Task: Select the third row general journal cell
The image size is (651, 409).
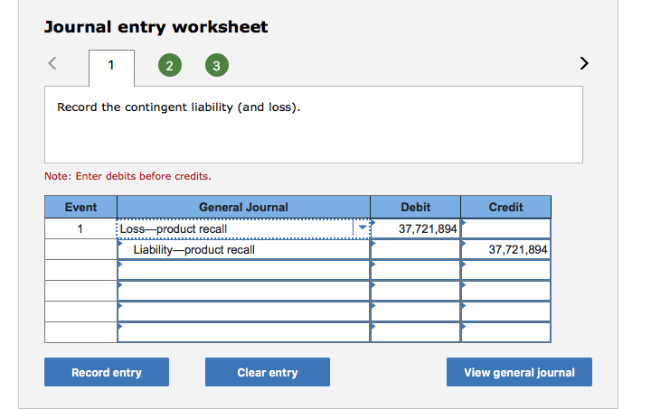Action: [244, 270]
